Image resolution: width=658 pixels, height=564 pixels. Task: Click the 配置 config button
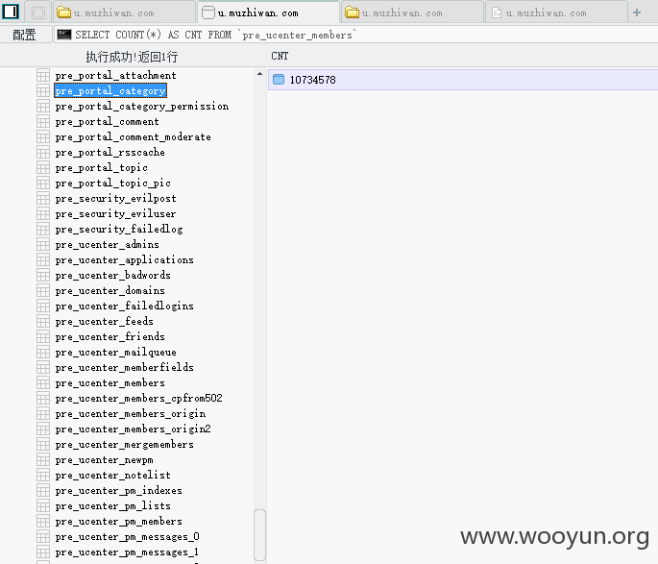coord(24,35)
